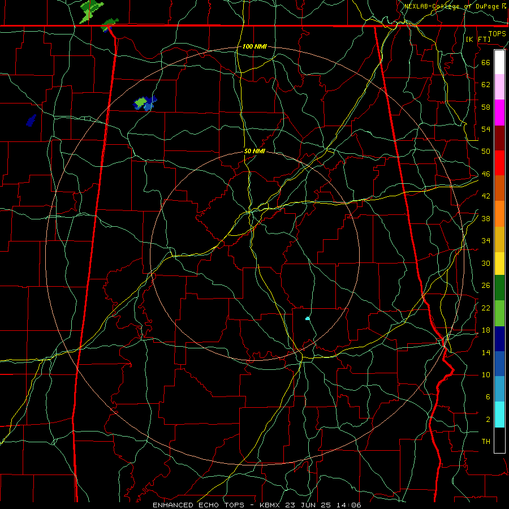The image size is (509, 509).
Task: Click the isolated navy blue echo west of the map
Action: (31, 120)
